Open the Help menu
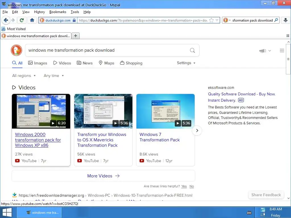291x218 pixels. (87, 12)
